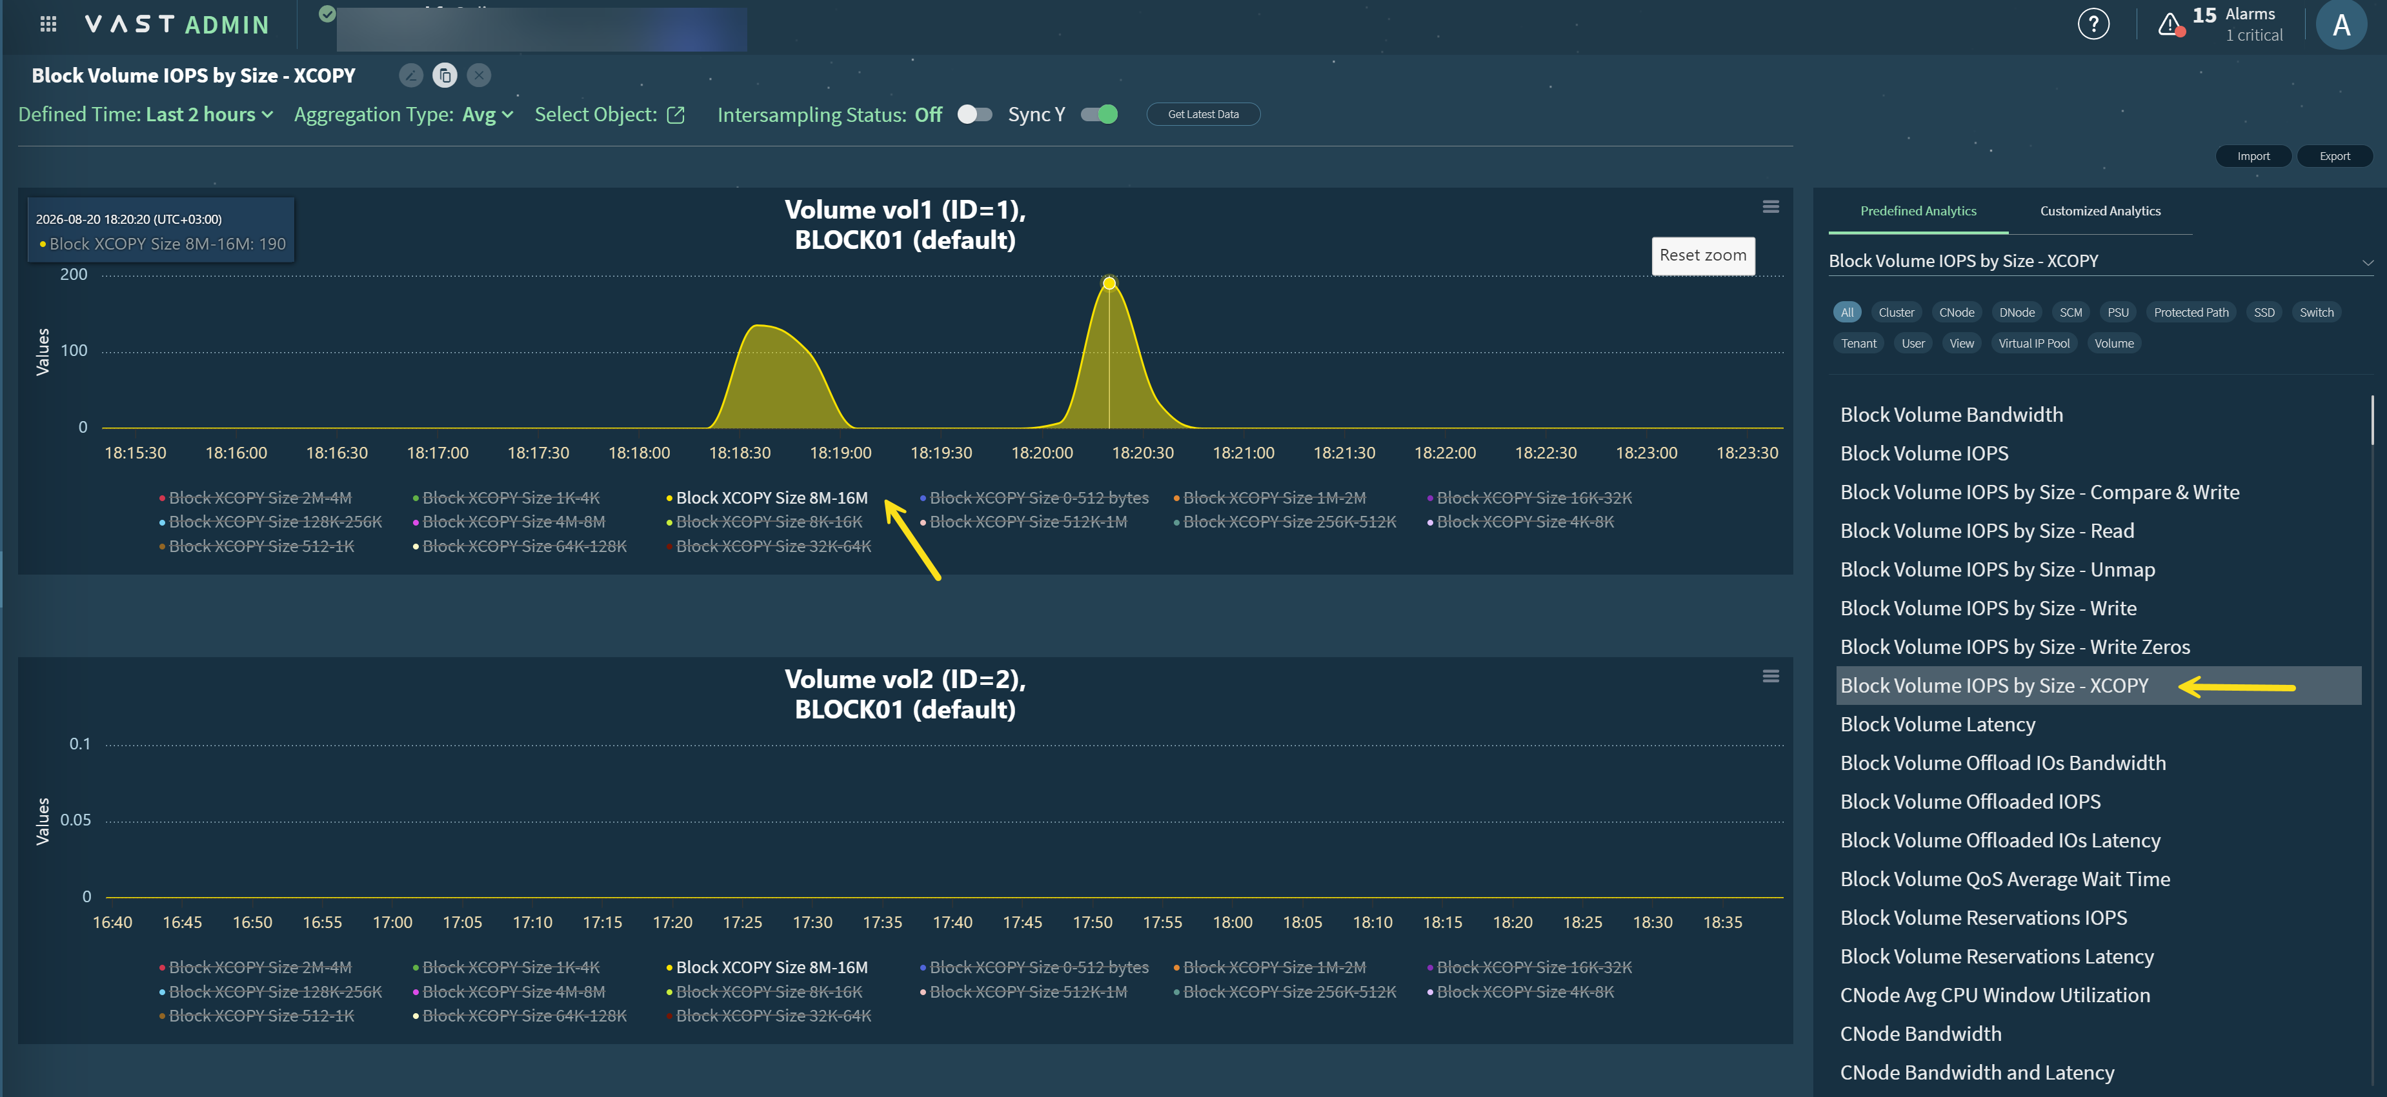The width and height of the screenshot is (2387, 1097).
Task: Click the Import button
Action: (2253, 155)
